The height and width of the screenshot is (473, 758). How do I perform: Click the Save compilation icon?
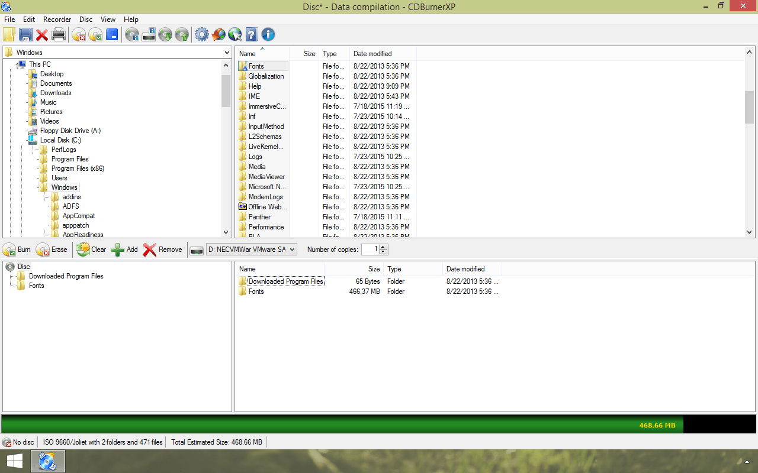tap(25, 34)
